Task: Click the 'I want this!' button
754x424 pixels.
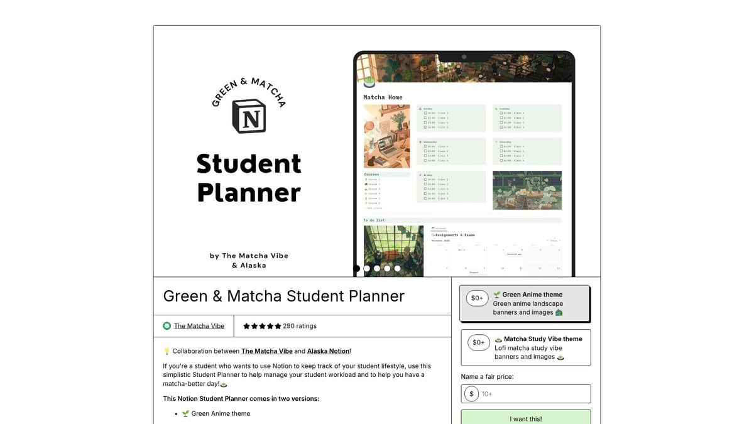Action: pyautogui.click(x=525, y=418)
